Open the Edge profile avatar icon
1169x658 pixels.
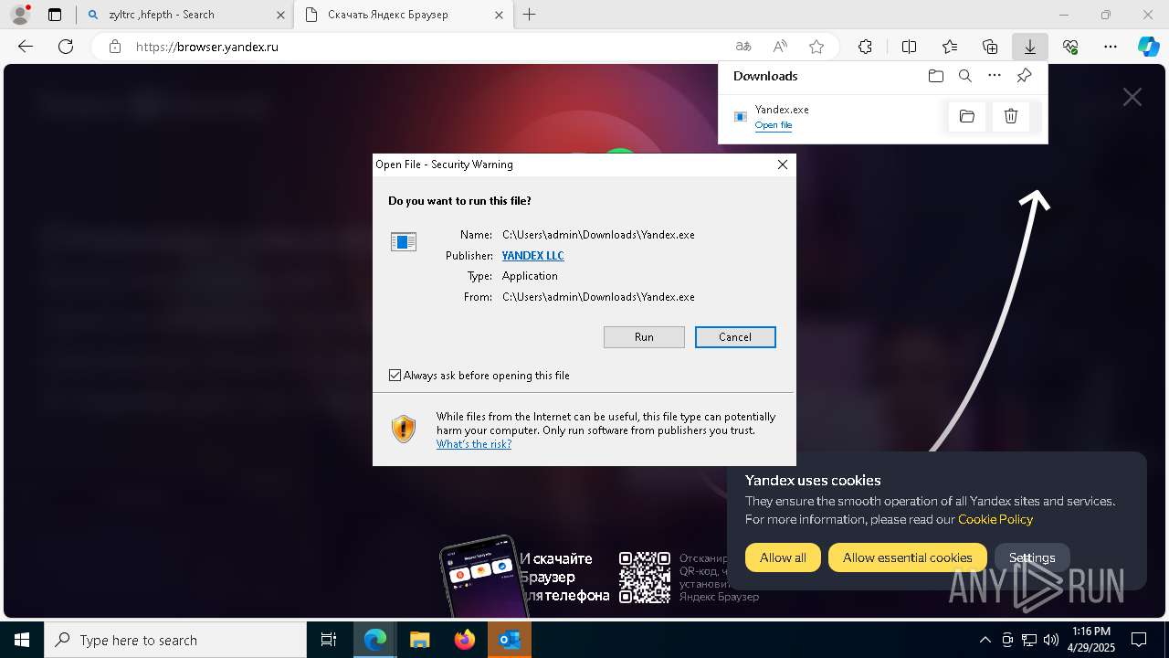click(x=19, y=15)
